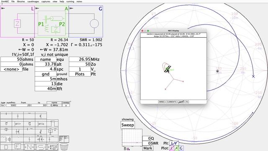Open the view menu

[x=55, y=1]
